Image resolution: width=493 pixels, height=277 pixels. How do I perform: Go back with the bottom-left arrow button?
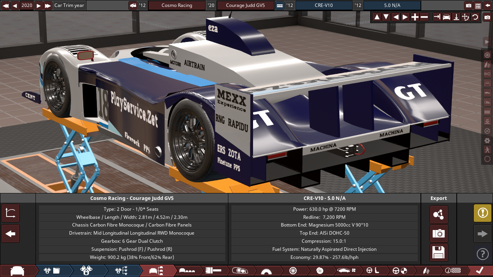pyautogui.click(x=10, y=233)
